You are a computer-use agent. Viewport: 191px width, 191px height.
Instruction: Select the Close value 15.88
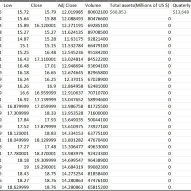pos(50,19)
